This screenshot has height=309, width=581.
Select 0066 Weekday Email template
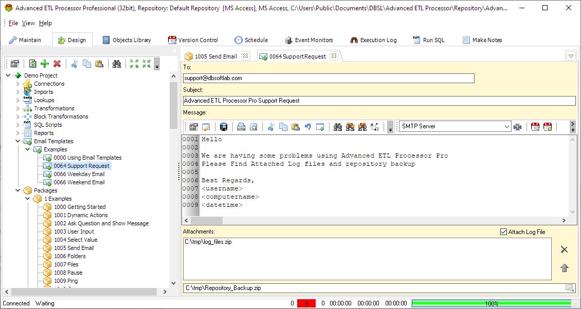tap(79, 174)
